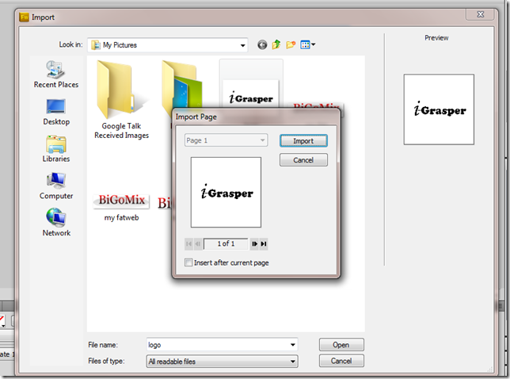Open Libraries in the sidebar

[56, 148]
